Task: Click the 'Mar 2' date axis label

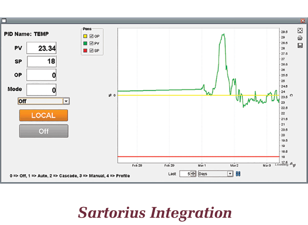Action: pos(234,165)
